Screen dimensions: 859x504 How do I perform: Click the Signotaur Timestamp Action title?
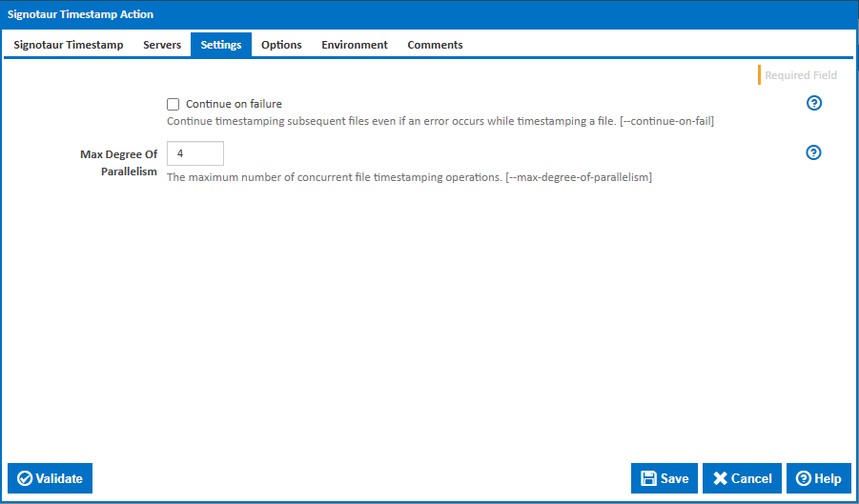point(80,14)
